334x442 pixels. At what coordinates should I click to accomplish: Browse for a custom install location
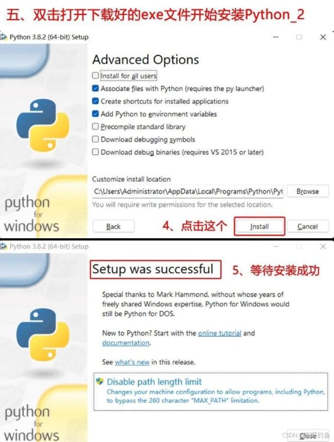click(x=307, y=191)
